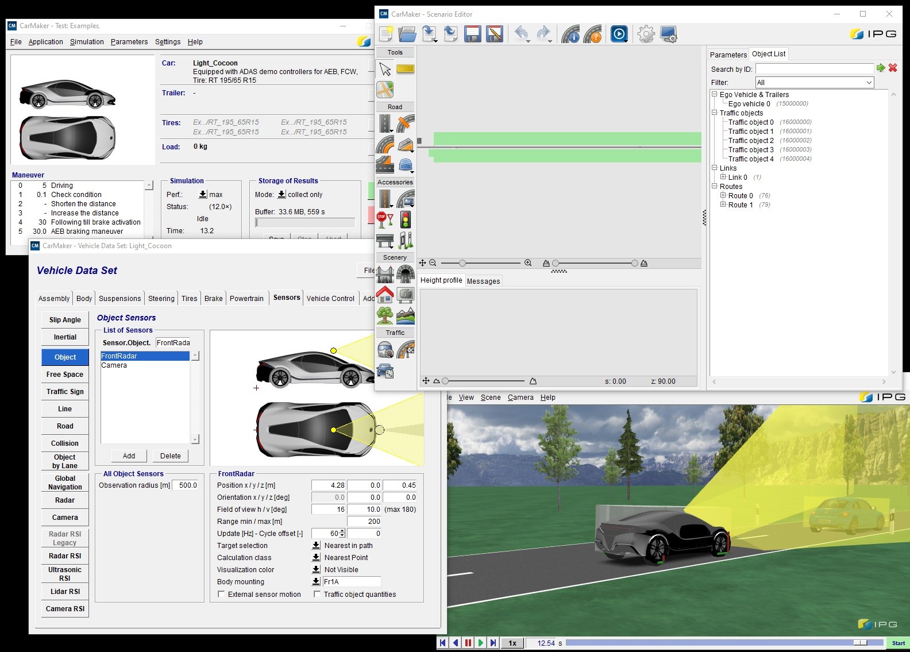910x652 pixels.
Task: Expand Route 0 in the object tree
Action: [x=723, y=196]
